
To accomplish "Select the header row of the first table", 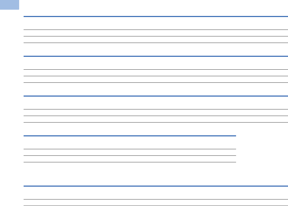I will tap(156, 23).
